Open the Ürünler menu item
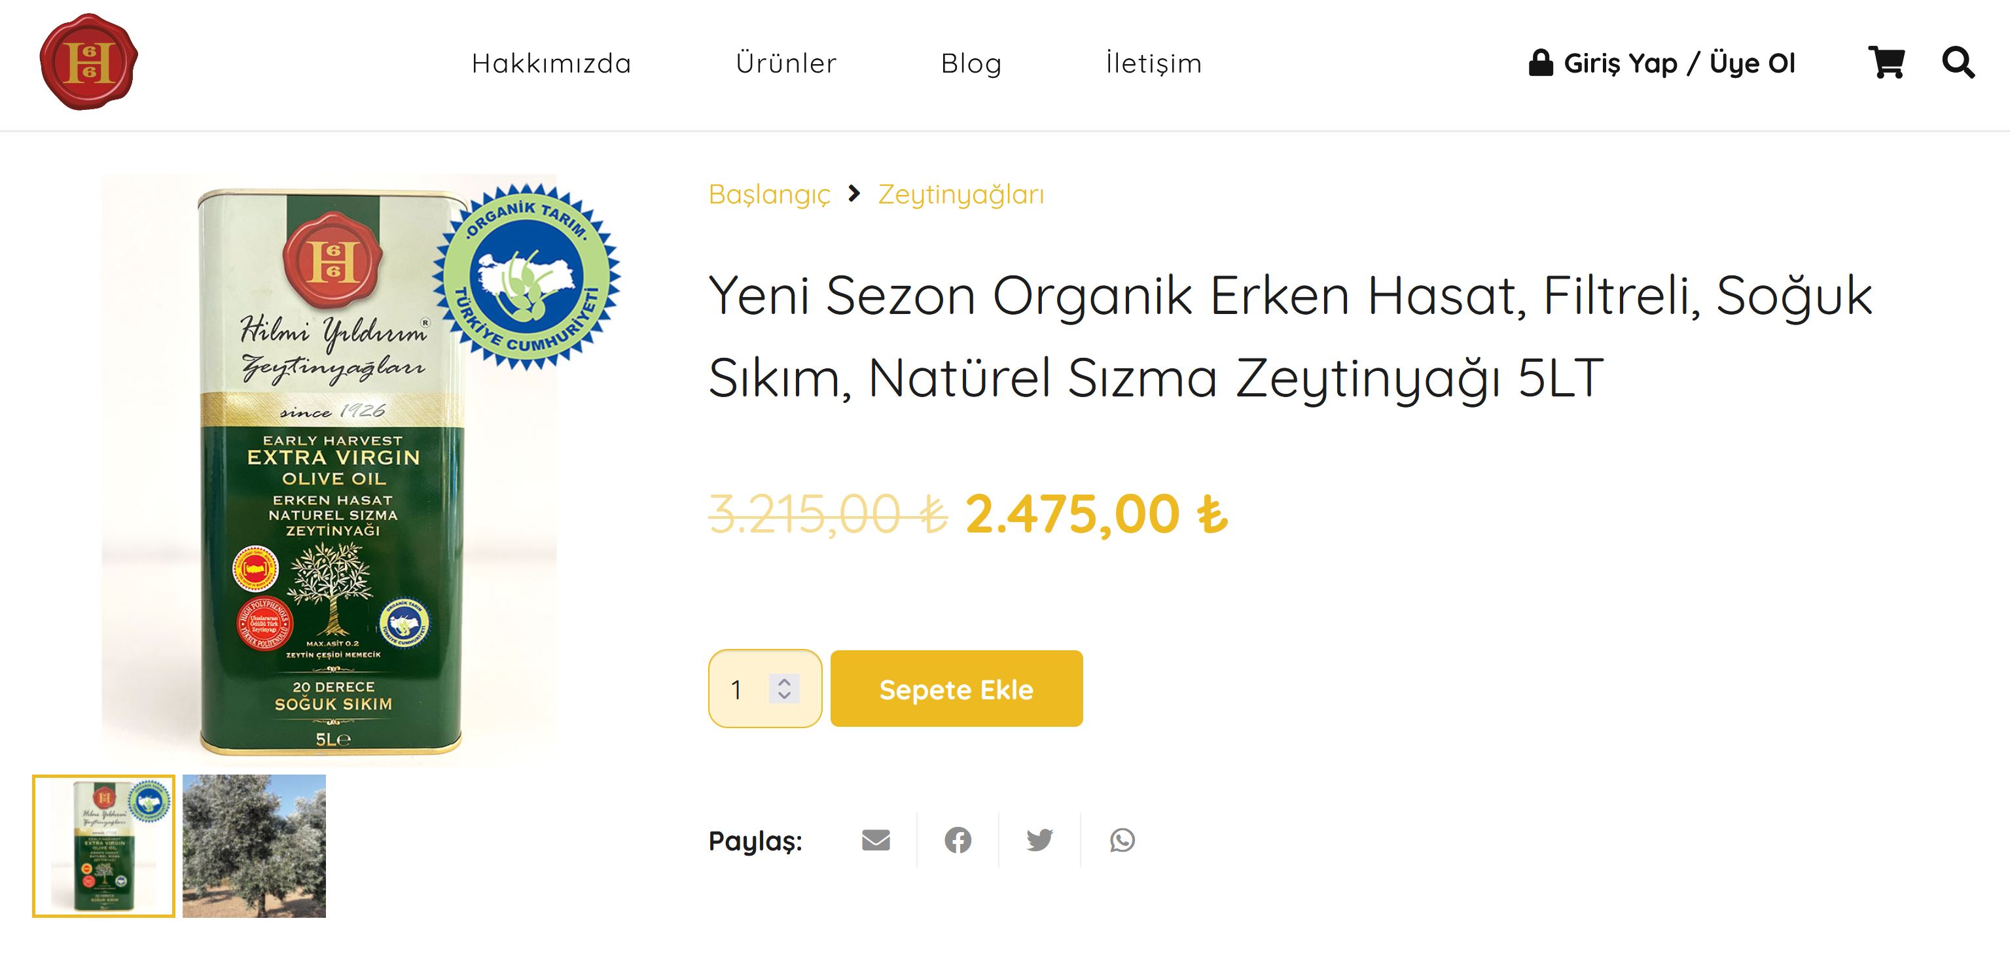 point(786,63)
